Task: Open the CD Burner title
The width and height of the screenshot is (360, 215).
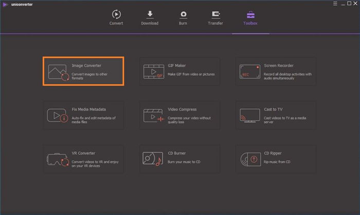Action: (177, 153)
